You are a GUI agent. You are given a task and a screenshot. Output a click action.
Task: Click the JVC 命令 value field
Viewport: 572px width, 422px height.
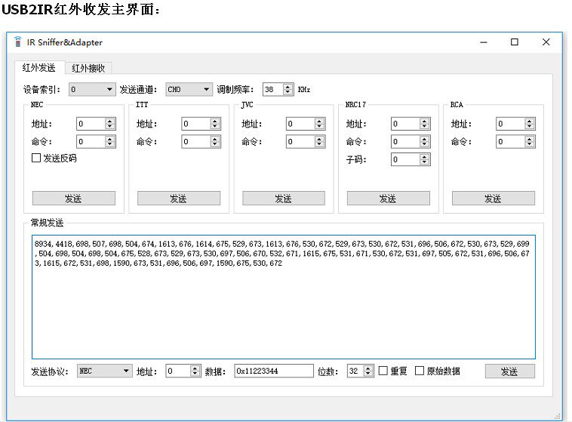click(300, 142)
